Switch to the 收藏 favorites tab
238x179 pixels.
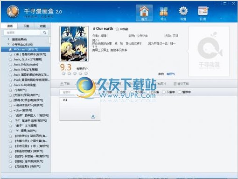[x=42, y=26]
